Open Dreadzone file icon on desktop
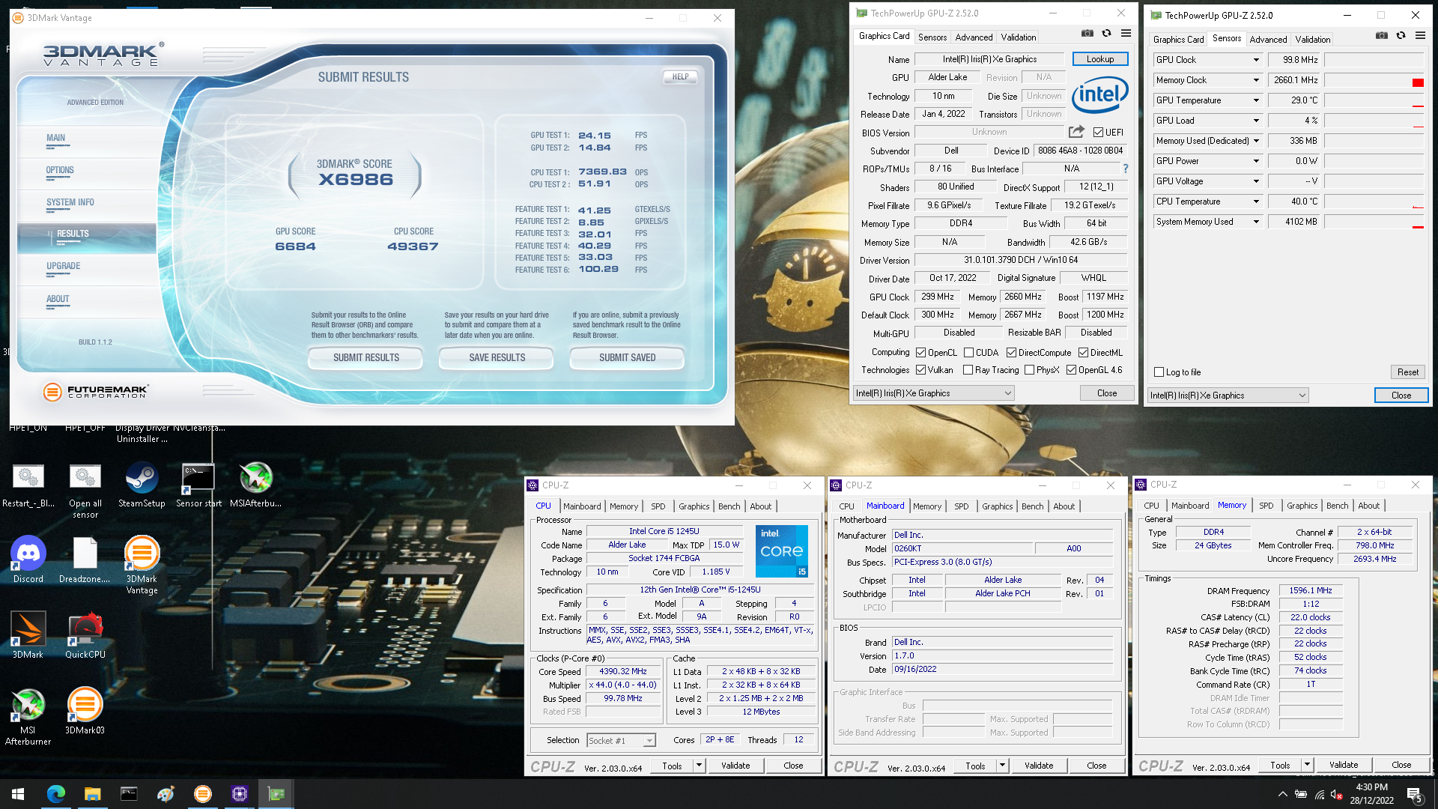Screen dimensions: 1438x809 pos(85,560)
